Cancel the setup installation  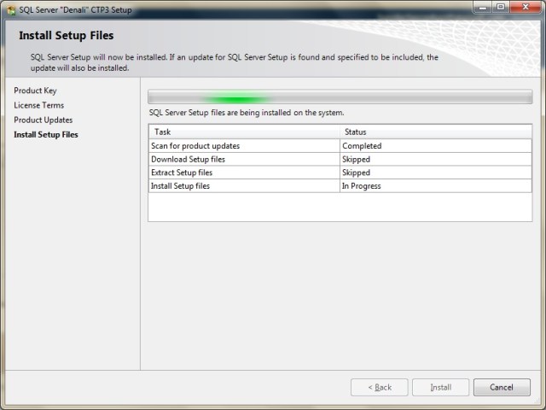point(502,387)
